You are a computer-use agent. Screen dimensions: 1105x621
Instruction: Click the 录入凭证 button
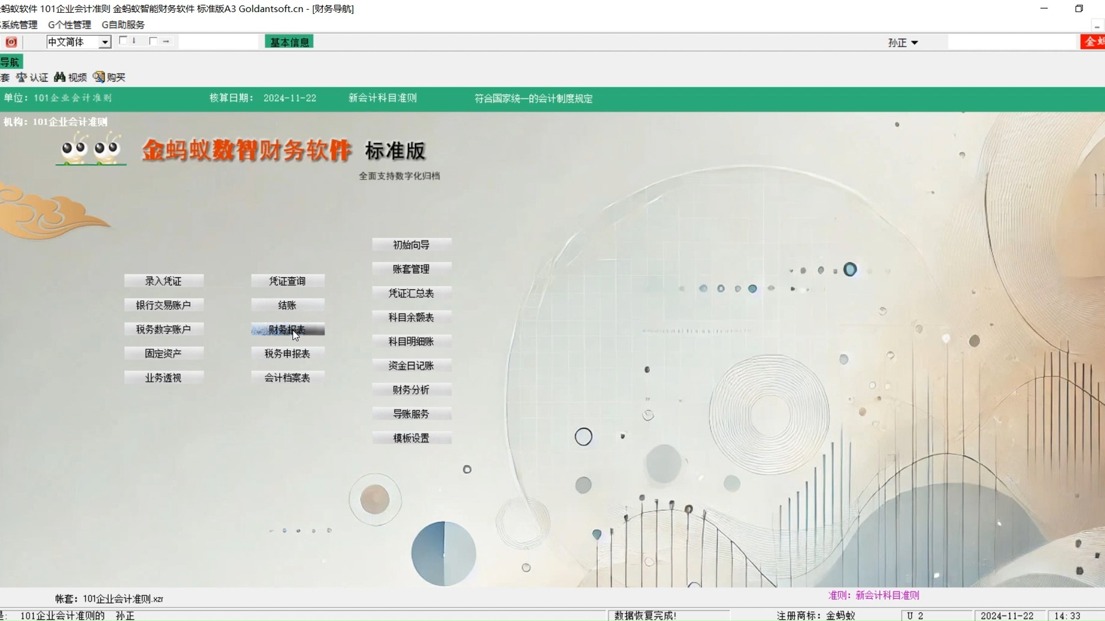[163, 281]
